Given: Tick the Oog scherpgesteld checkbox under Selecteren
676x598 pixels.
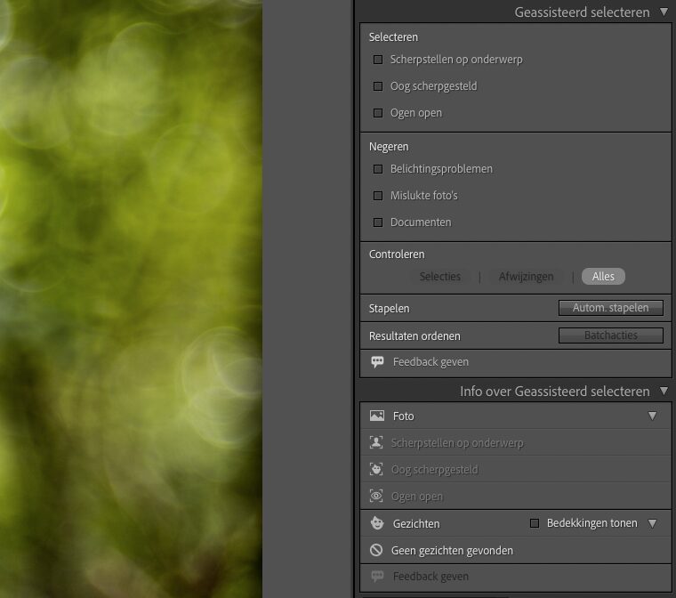Looking at the screenshot, I should coord(378,86).
